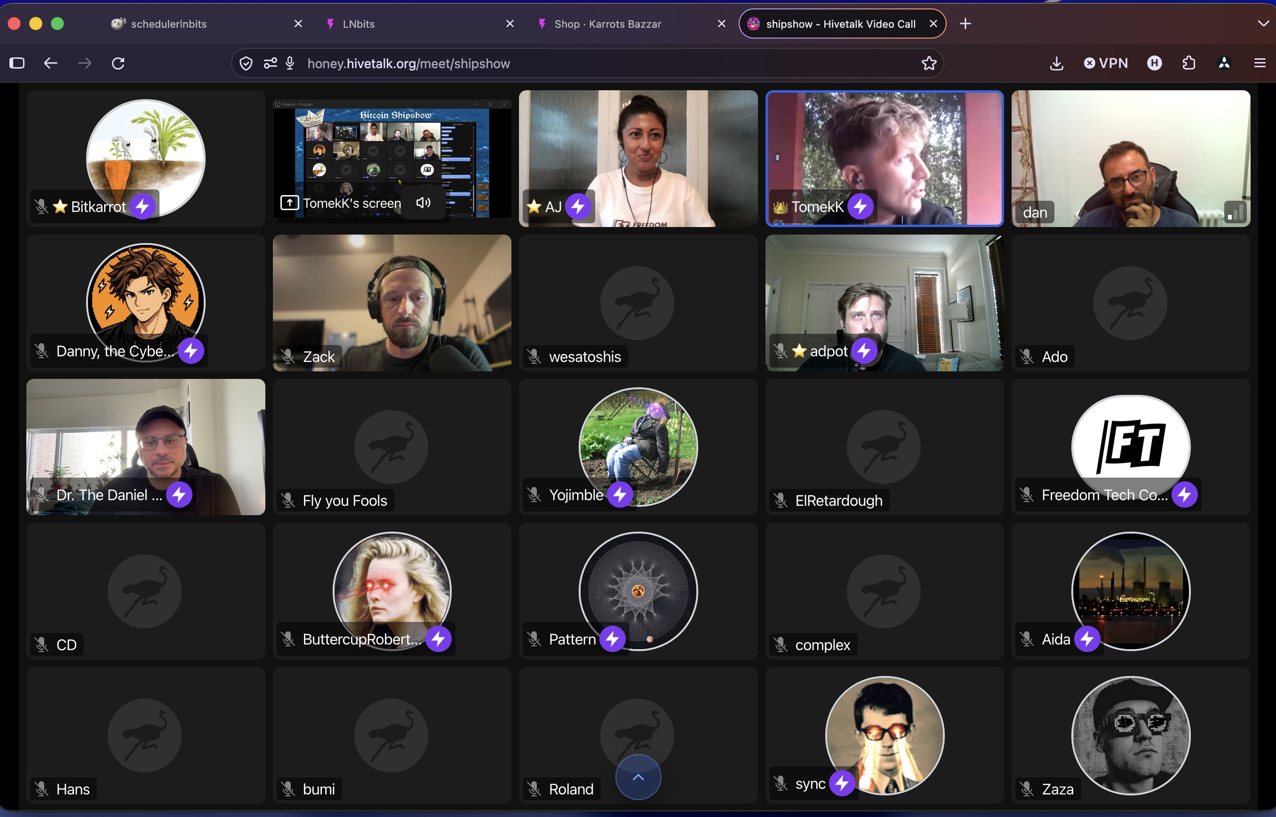Toggle audio on TomekK's screen share
Screen dimensions: 1276x817
(x=423, y=203)
